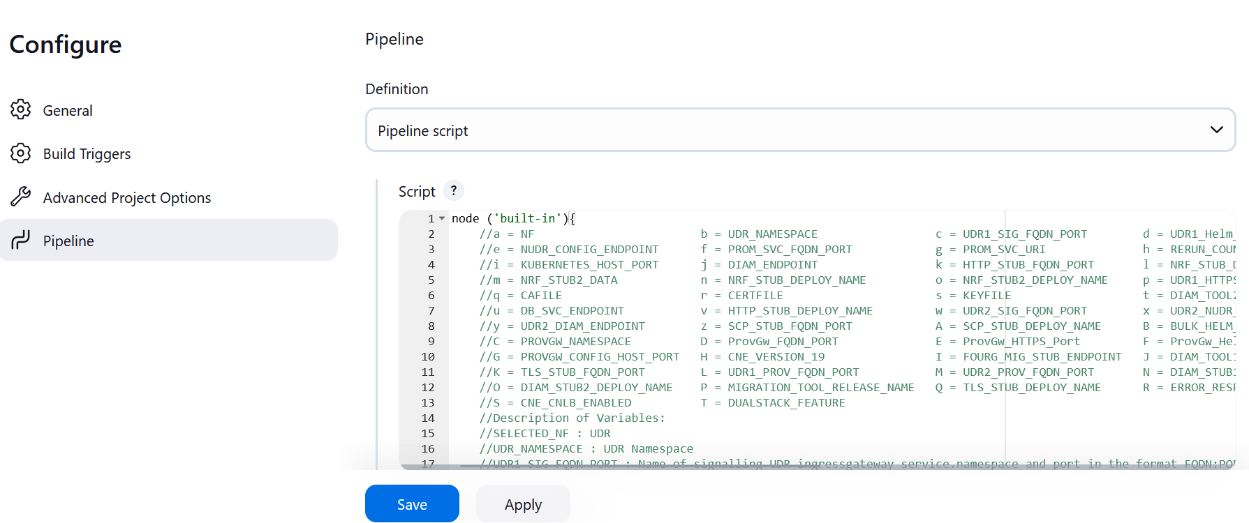The width and height of the screenshot is (1249, 523).
Task: Select Pipeline in sidebar
Action: click(169, 240)
